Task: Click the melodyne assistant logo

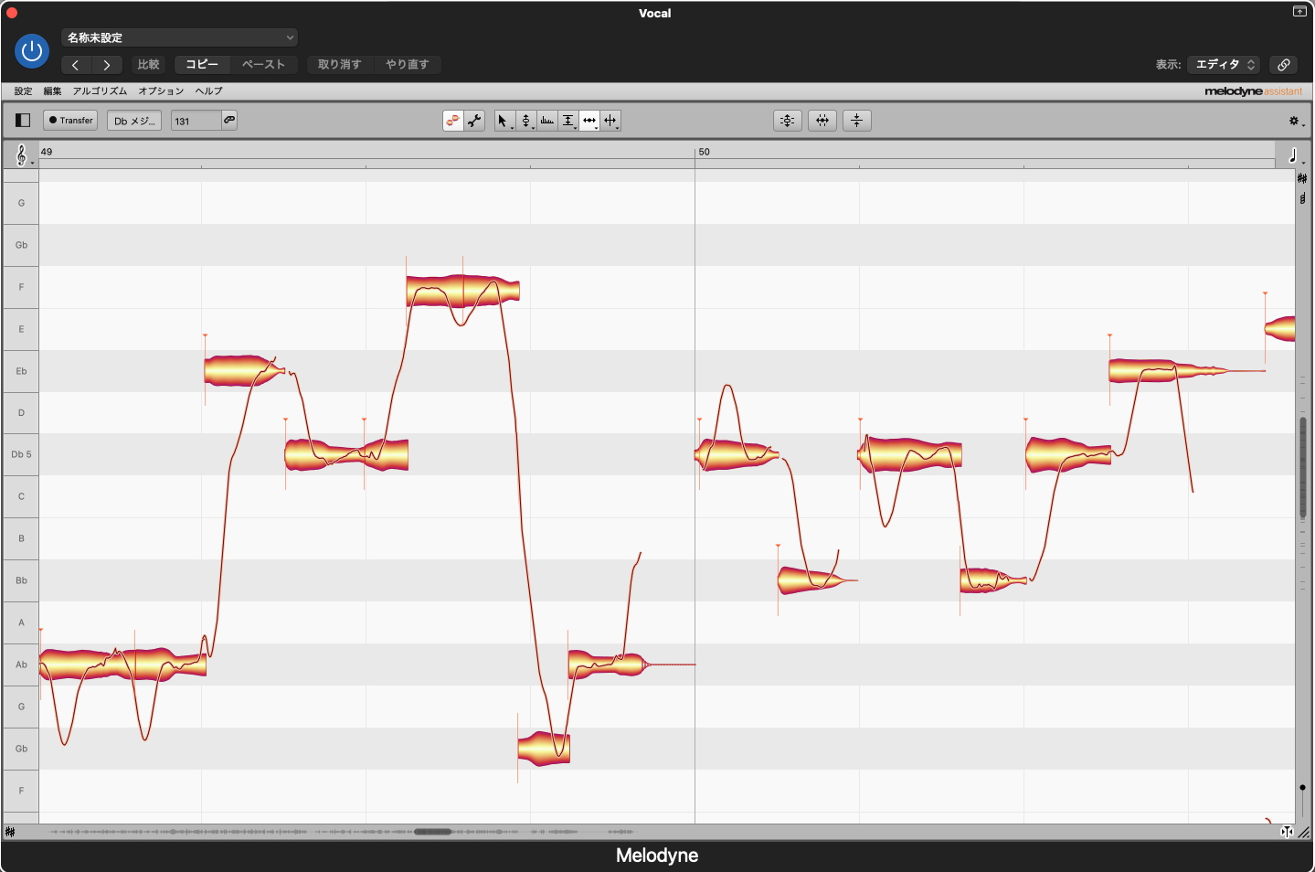Action: [x=1253, y=91]
